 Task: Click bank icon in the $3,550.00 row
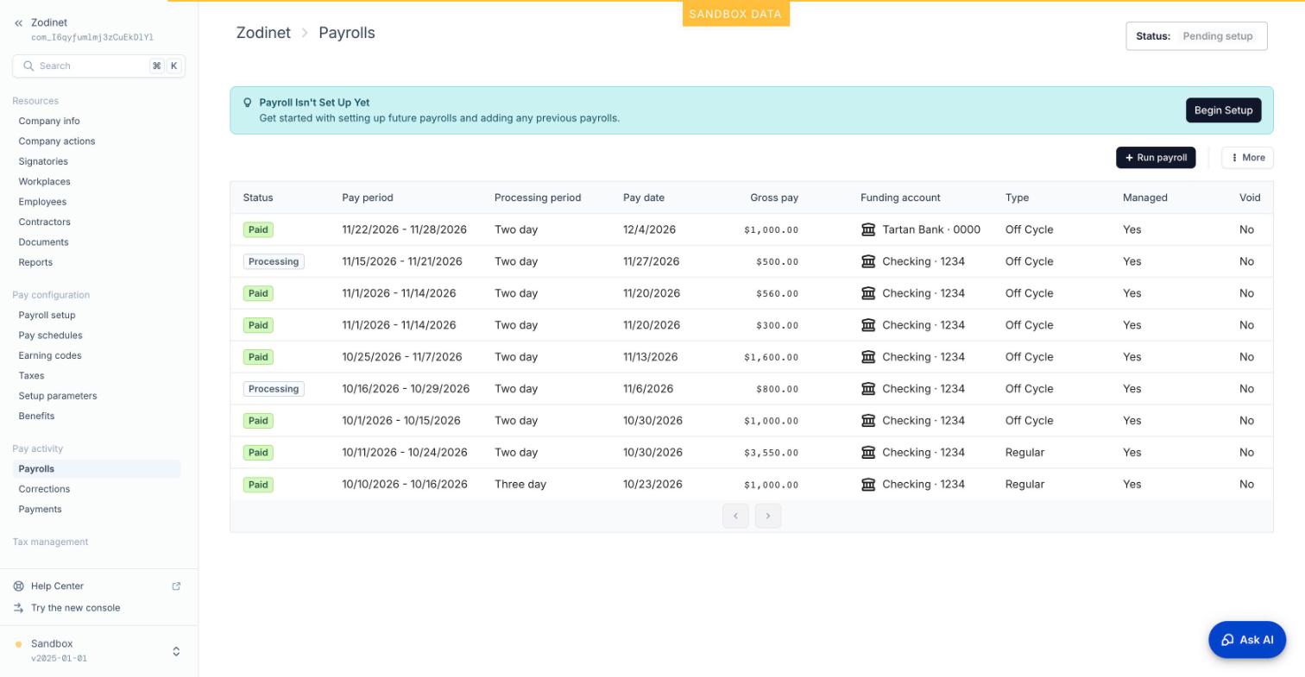pos(868,453)
